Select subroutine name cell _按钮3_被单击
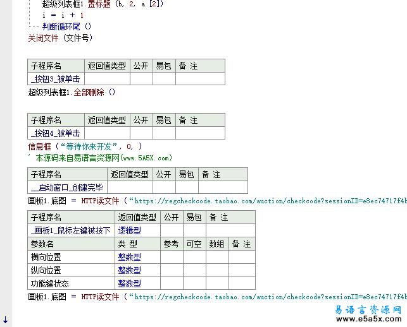 56,79
